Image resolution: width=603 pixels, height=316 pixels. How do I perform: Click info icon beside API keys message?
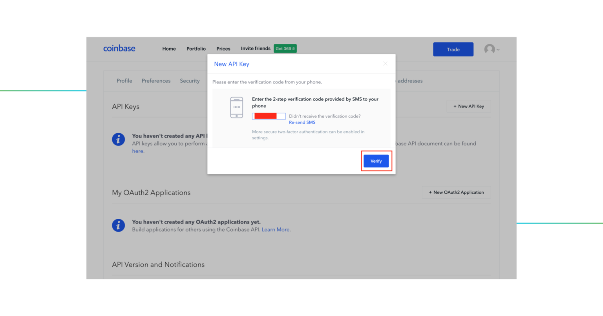coord(119,139)
